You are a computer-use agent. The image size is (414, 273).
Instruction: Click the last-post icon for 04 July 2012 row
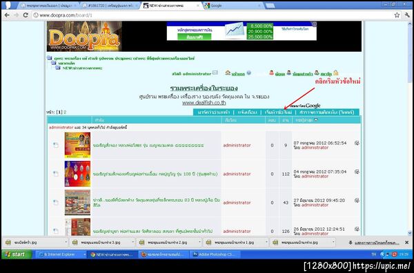(x=357, y=171)
